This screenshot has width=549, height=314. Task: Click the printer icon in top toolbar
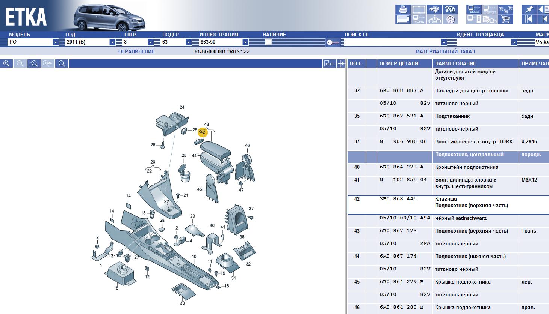click(x=403, y=9)
